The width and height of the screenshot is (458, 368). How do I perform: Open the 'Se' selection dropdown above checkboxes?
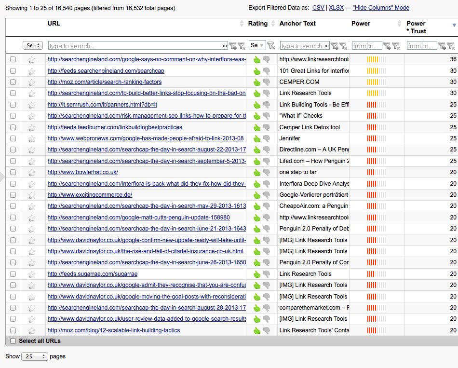tap(33, 45)
